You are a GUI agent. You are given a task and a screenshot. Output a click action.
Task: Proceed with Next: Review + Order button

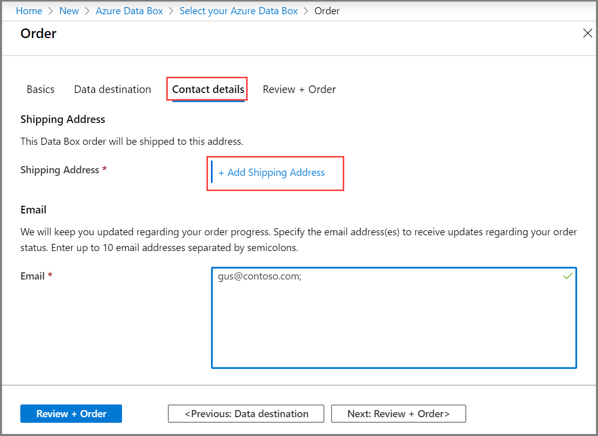click(398, 414)
